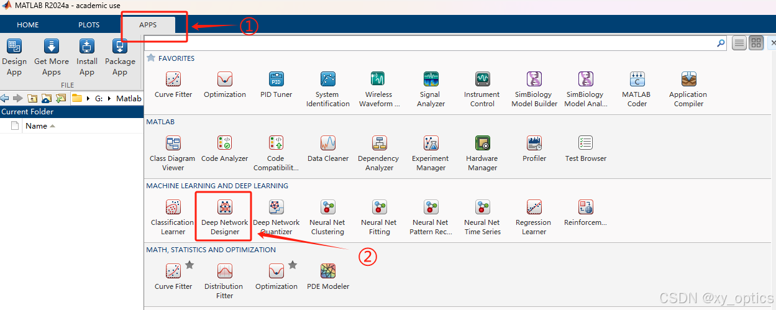Open Curve Fitter under Math, Statistics and Optimization
Viewport: 776px width, 310px height.
click(173, 276)
